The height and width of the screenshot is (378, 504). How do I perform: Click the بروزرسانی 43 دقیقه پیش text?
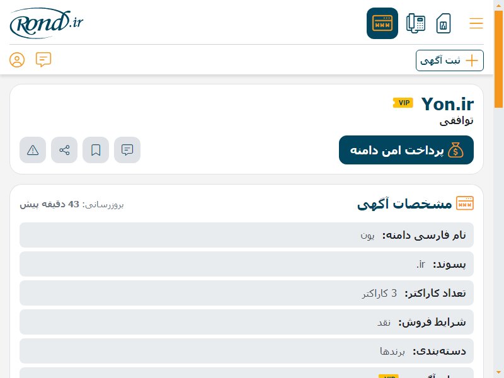(72, 204)
